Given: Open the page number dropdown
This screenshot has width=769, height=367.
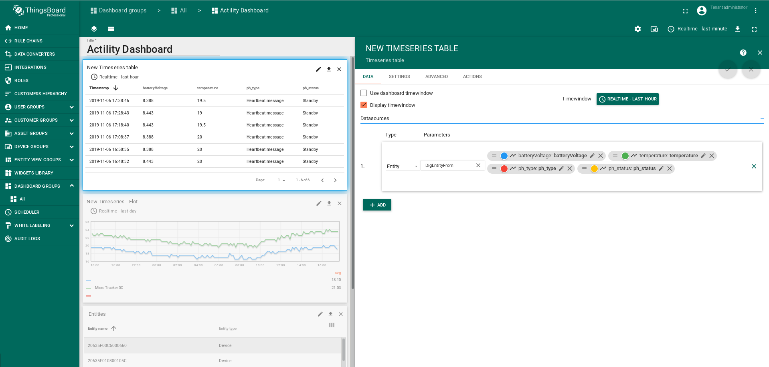Looking at the screenshot, I should [x=281, y=180].
